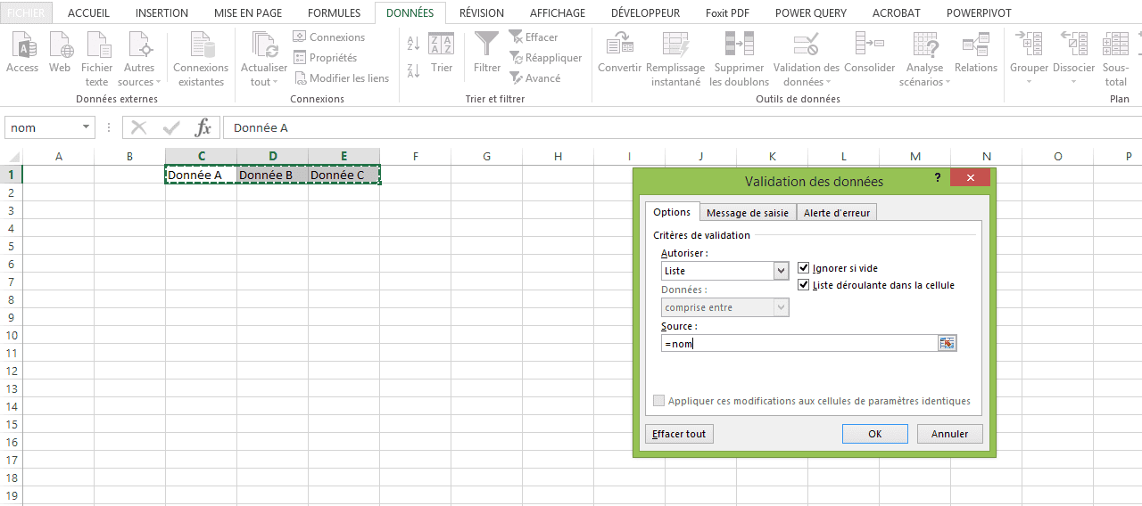The height and width of the screenshot is (506, 1142).
Task: Select cell containing Donnée A
Action: click(202, 175)
